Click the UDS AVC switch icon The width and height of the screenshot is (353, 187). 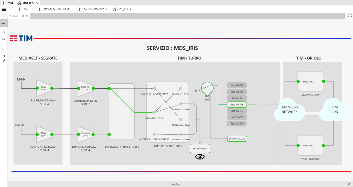coord(207,88)
